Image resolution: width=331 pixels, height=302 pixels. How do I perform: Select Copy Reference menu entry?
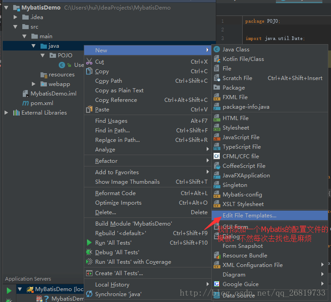pos(148,100)
